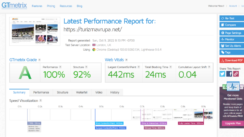Viewport: 244px width, 137px height.
Task: Open the Features menu link
Action: [37, 6]
